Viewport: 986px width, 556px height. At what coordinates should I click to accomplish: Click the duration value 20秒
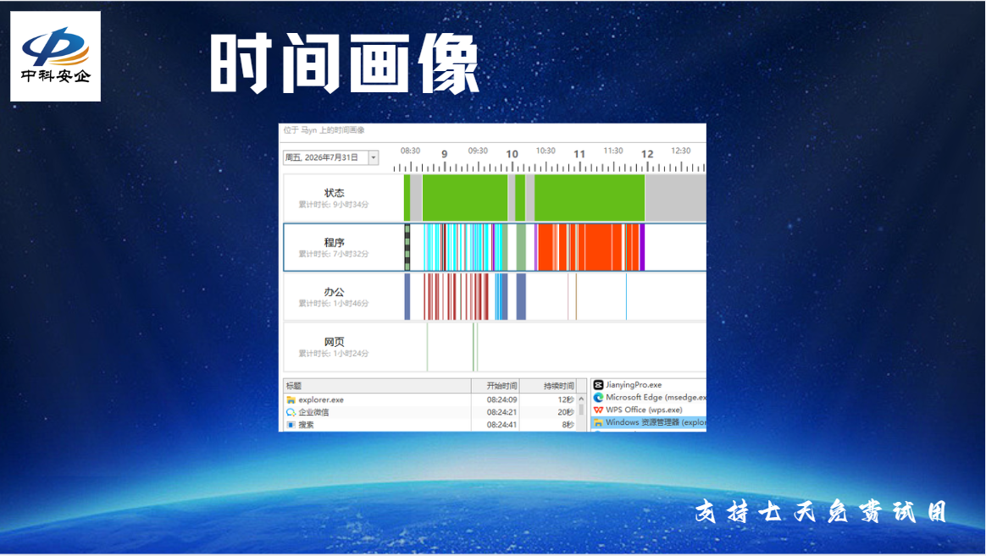point(566,412)
